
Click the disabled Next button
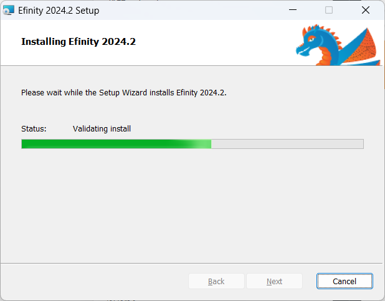pos(274,281)
